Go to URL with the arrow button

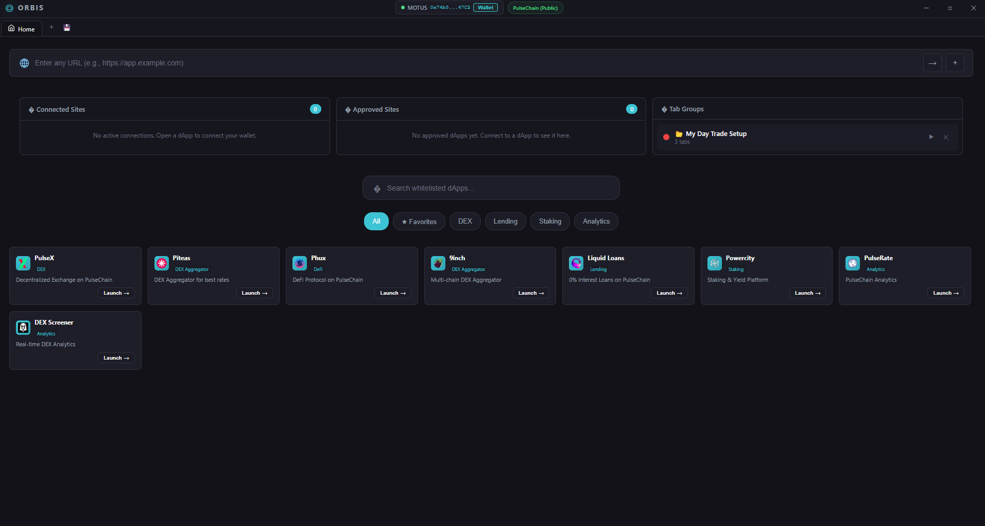[932, 63]
